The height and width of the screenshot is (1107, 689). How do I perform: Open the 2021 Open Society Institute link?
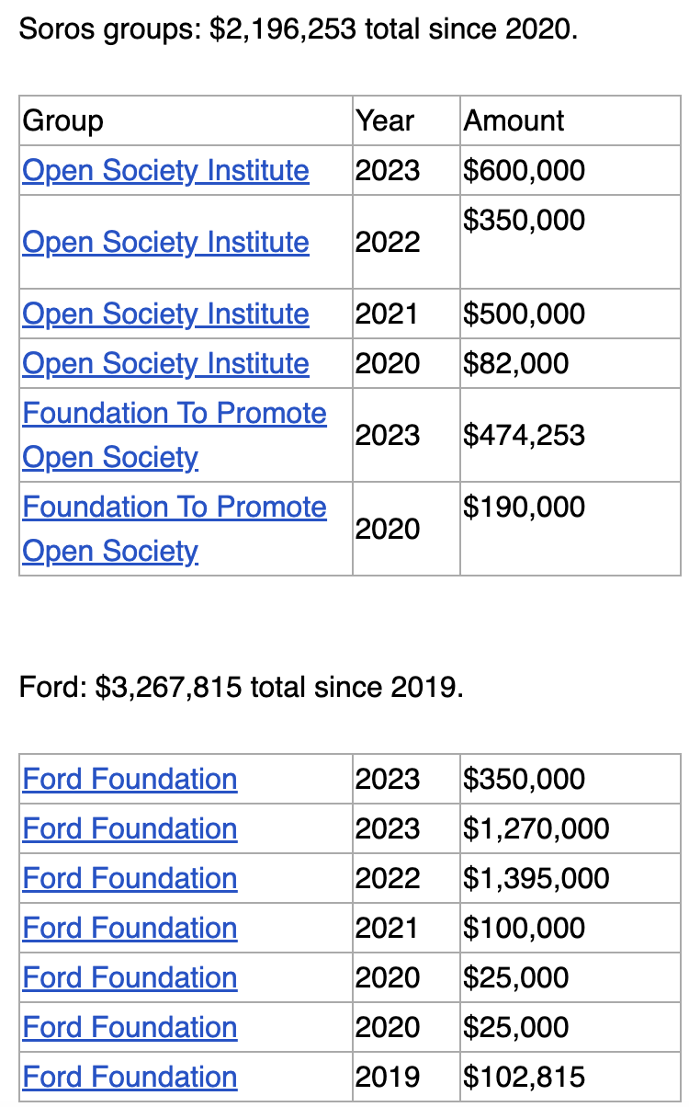pyautogui.click(x=165, y=314)
